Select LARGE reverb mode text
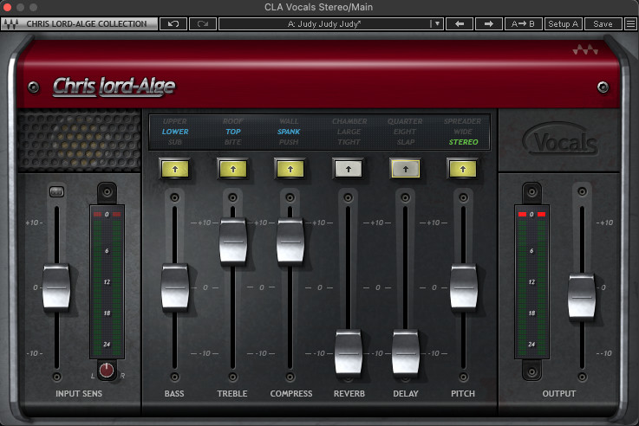Viewport: 639px width, 426px height. pos(349,132)
